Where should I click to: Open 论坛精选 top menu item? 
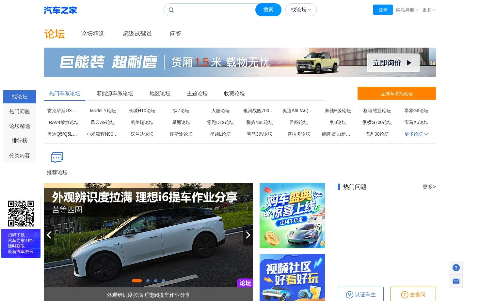coord(93,34)
